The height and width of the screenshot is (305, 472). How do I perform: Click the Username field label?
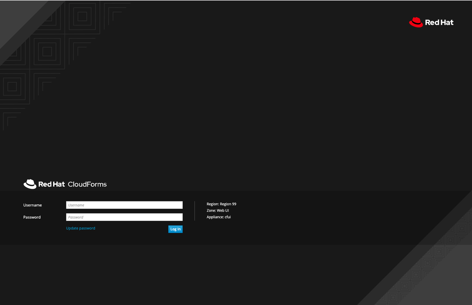point(32,205)
